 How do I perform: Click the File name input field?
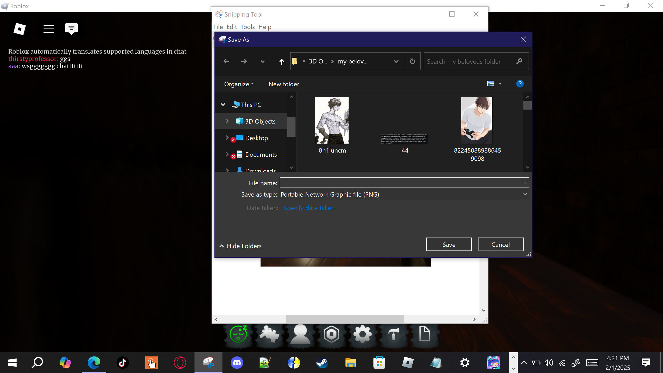click(x=401, y=183)
